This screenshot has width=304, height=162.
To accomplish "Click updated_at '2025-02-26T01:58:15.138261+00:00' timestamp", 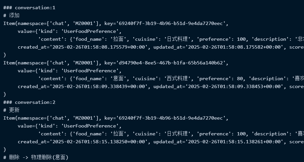I will tap(235, 142).
